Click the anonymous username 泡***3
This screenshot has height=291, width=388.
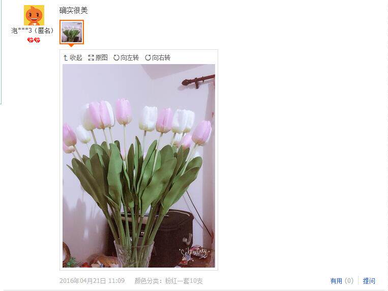[21, 31]
